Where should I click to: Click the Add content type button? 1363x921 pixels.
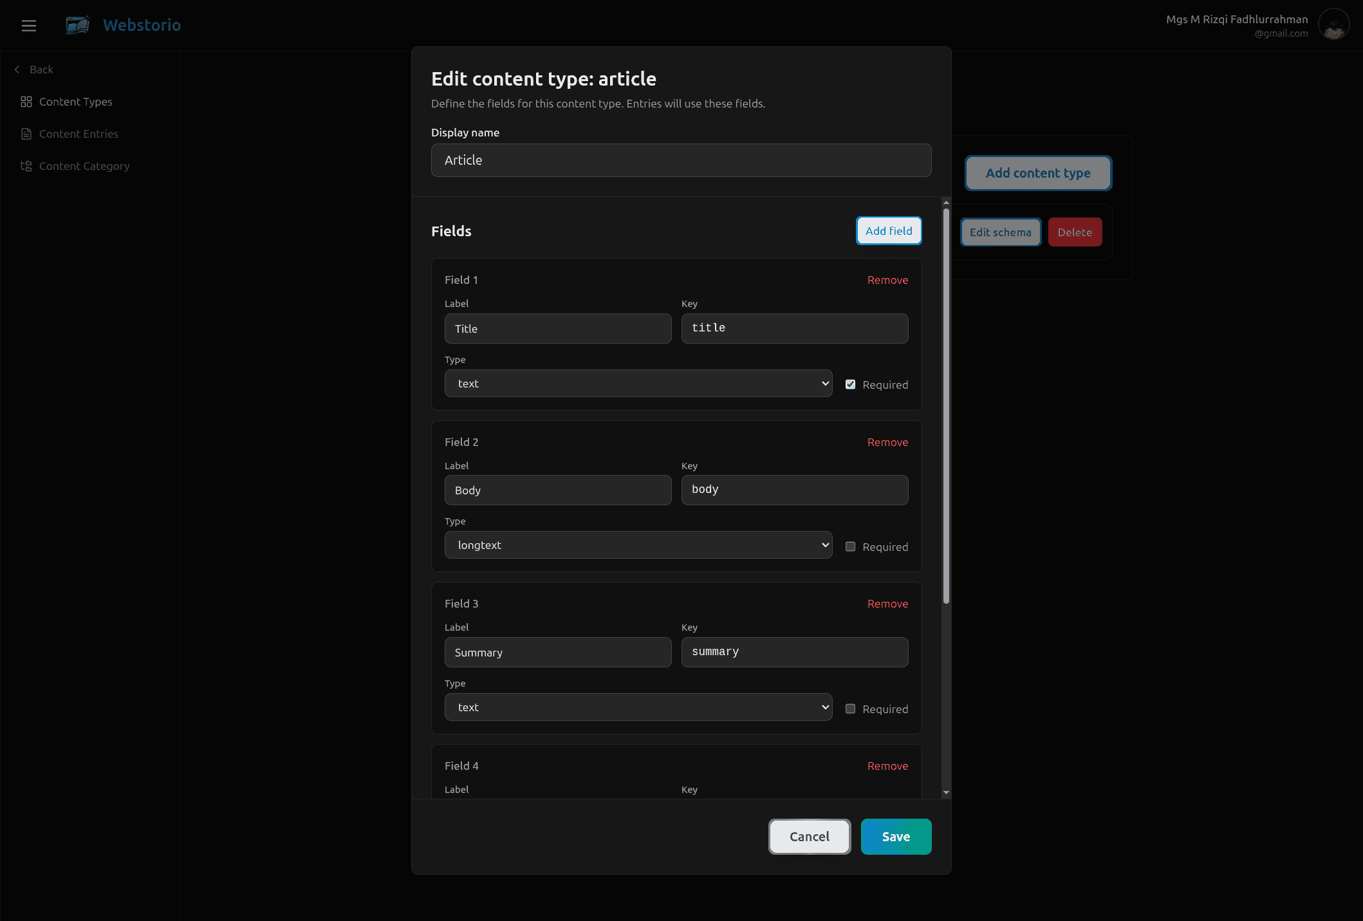pos(1038,173)
